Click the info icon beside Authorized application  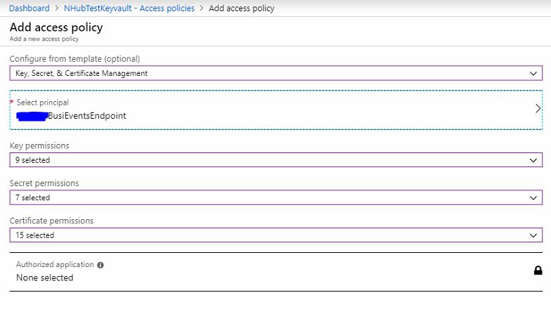pos(101,266)
